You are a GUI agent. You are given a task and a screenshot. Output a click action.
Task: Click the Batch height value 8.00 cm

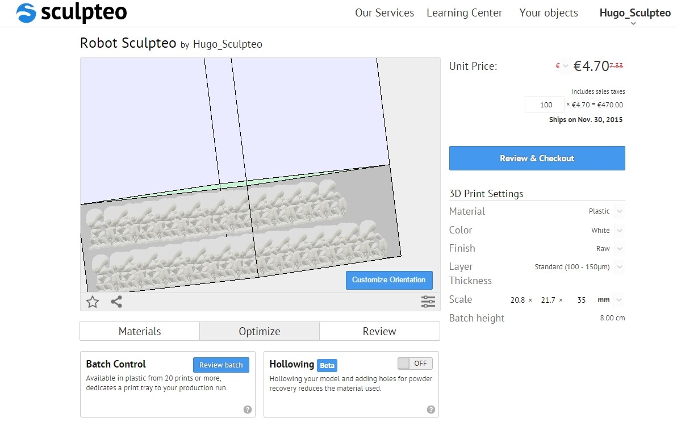point(612,318)
